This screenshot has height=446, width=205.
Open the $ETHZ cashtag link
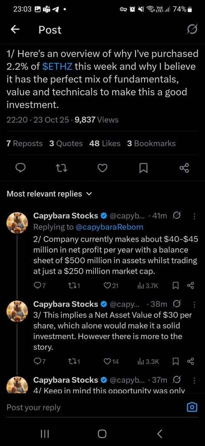tap(57, 67)
